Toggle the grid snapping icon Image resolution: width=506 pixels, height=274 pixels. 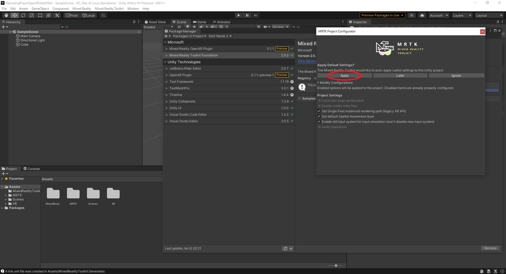point(103,15)
